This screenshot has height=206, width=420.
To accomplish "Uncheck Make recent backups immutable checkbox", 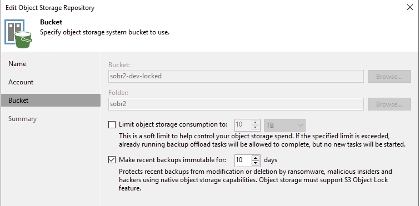I will click(x=112, y=160).
